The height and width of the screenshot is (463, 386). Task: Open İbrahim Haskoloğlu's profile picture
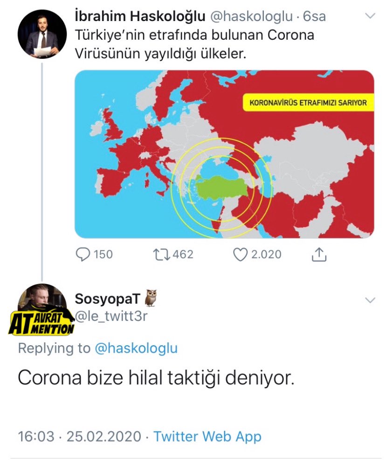42,34
